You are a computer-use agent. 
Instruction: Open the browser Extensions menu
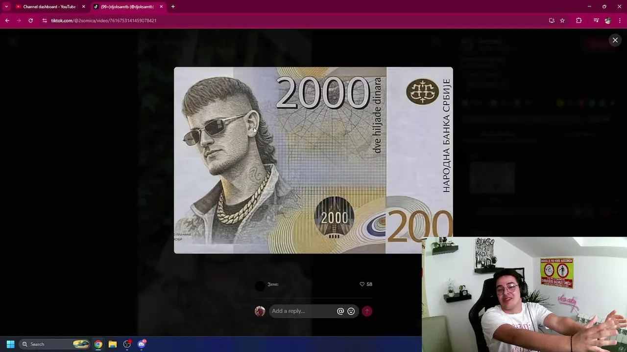pos(579,21)
